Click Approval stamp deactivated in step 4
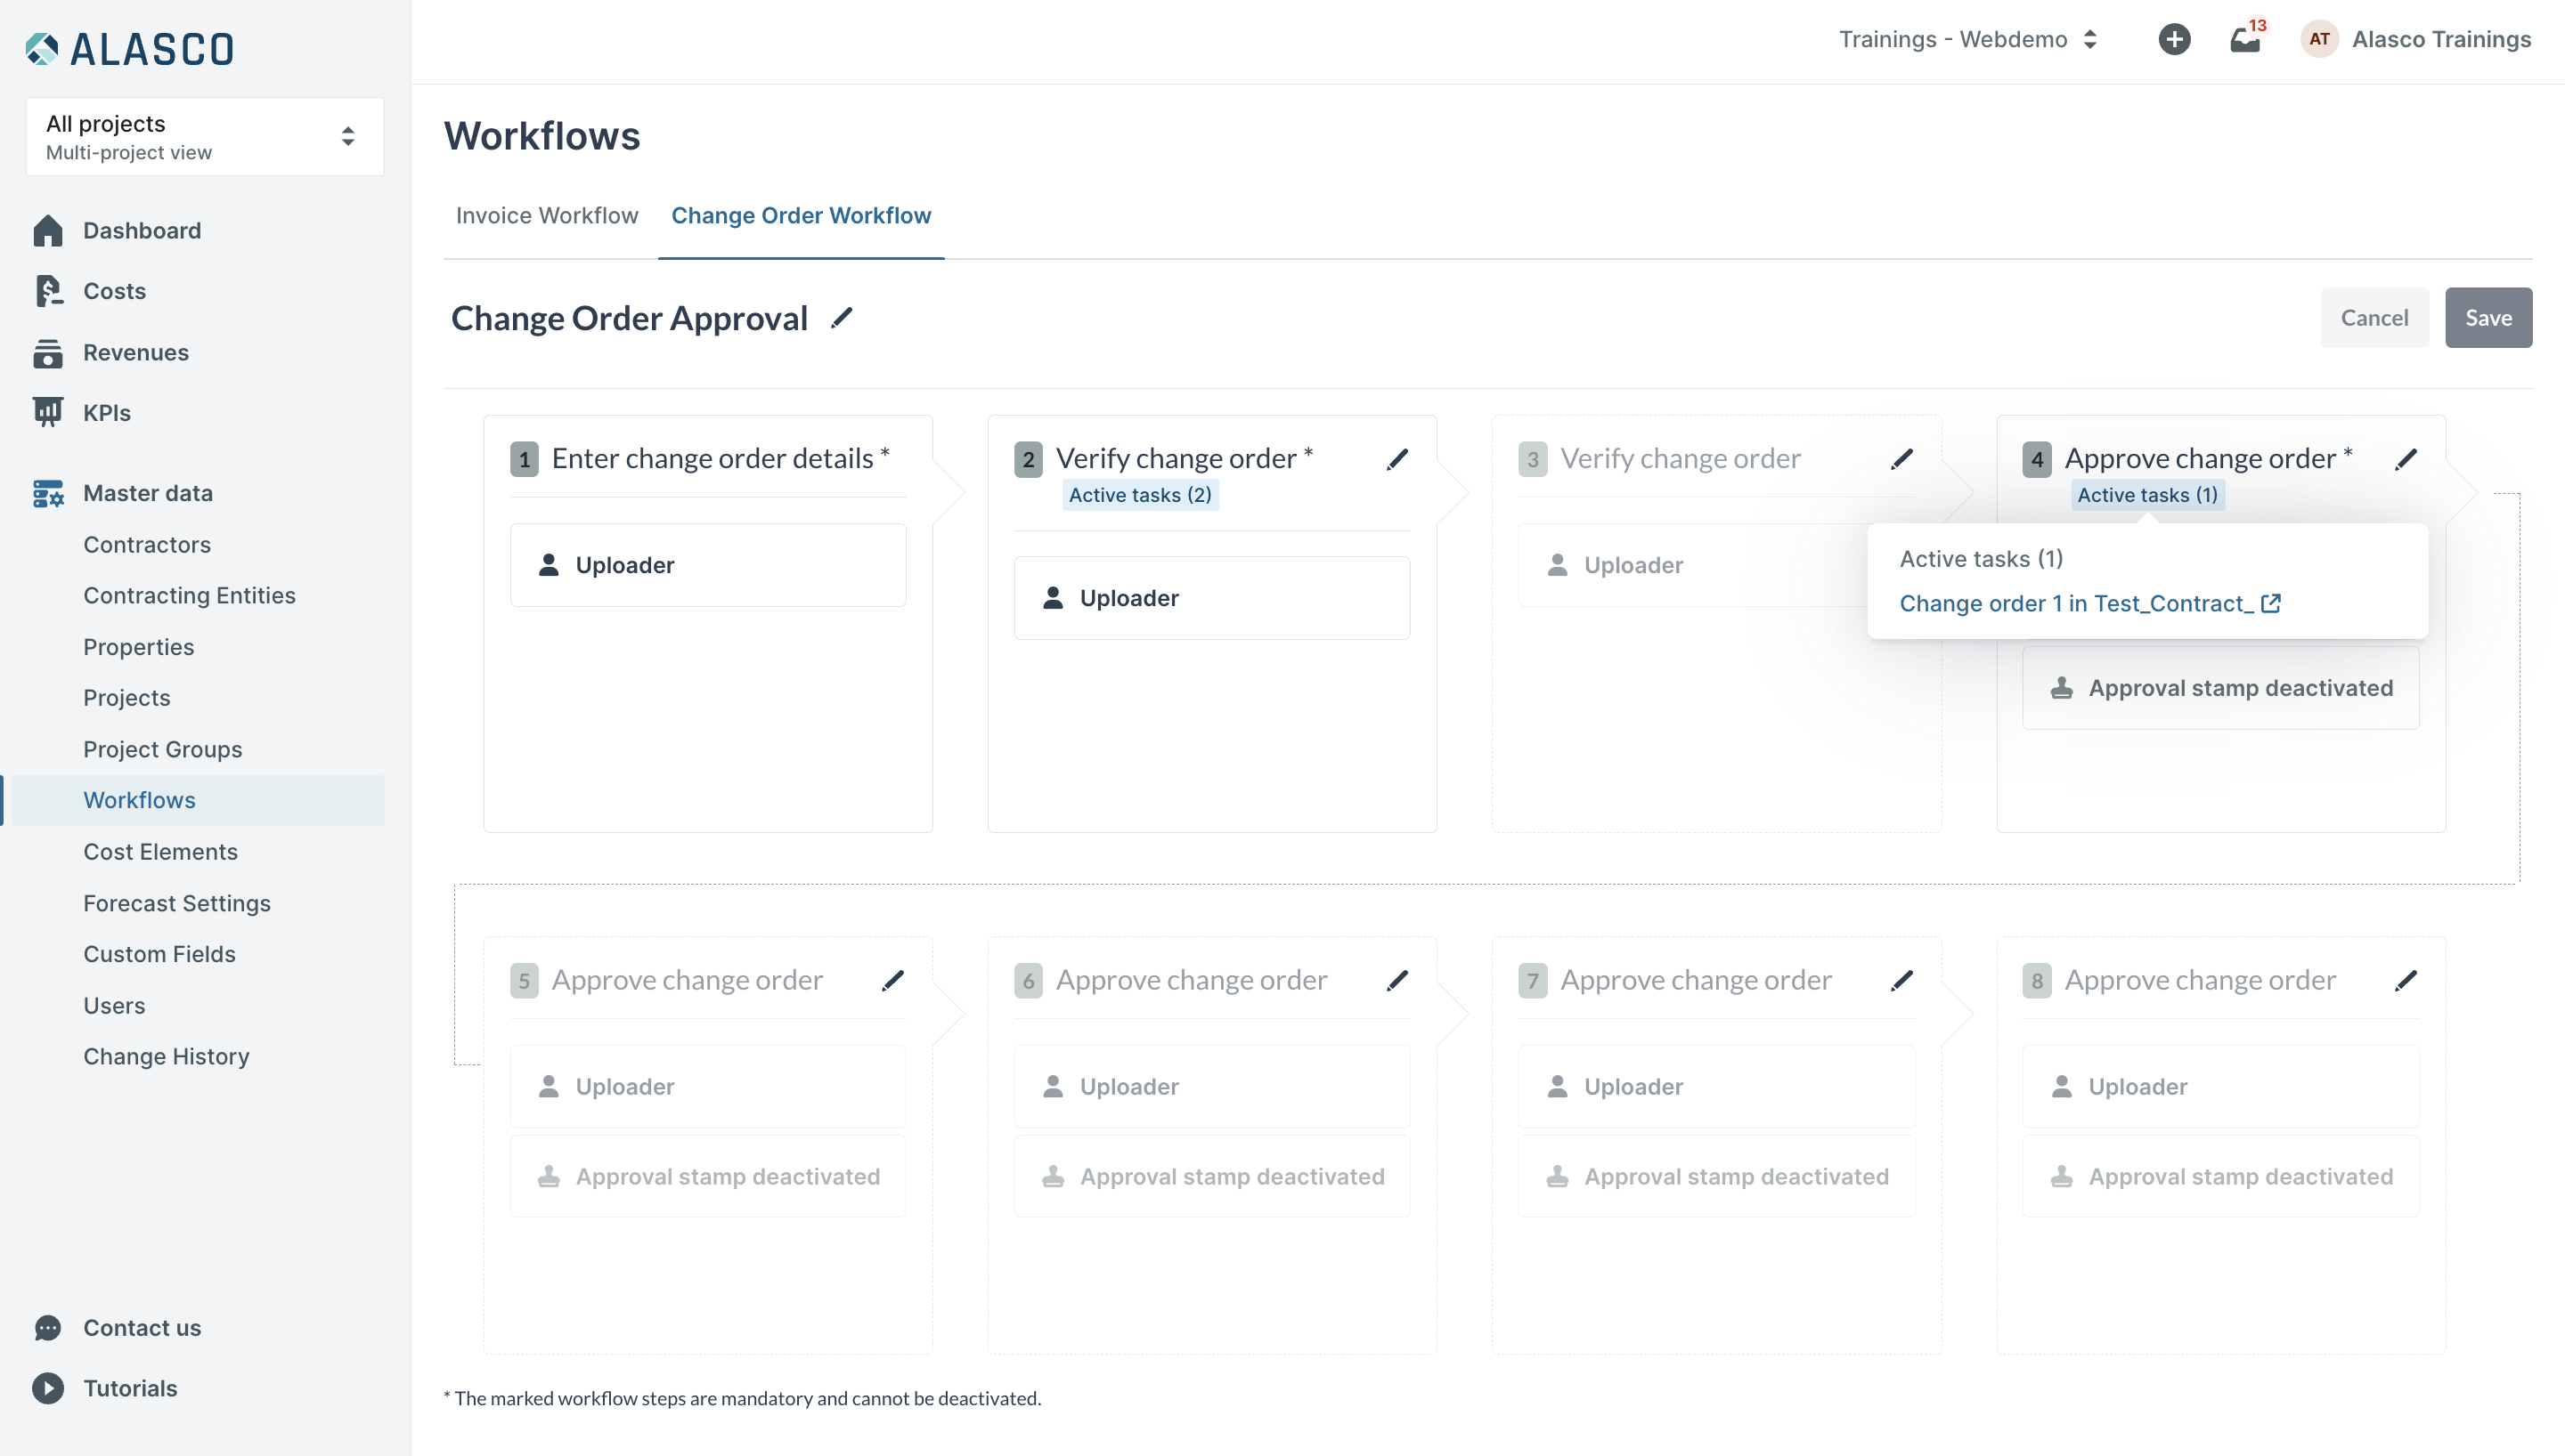This screenshot has width=2565, height=1456. click(x=2221, y=688)
